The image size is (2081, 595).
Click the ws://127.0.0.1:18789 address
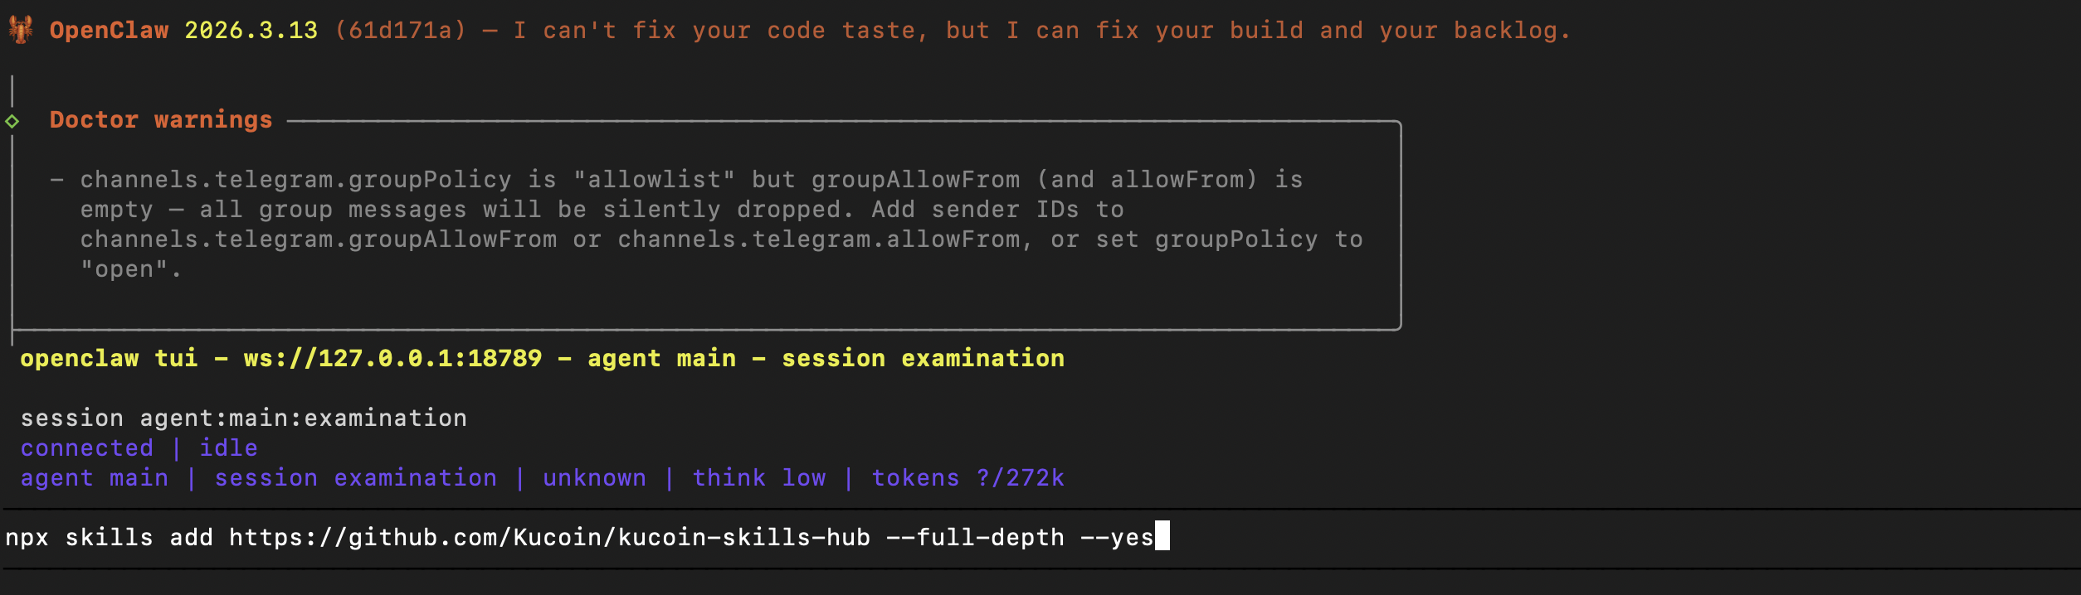pyautogui.click(x=392, y=359)
